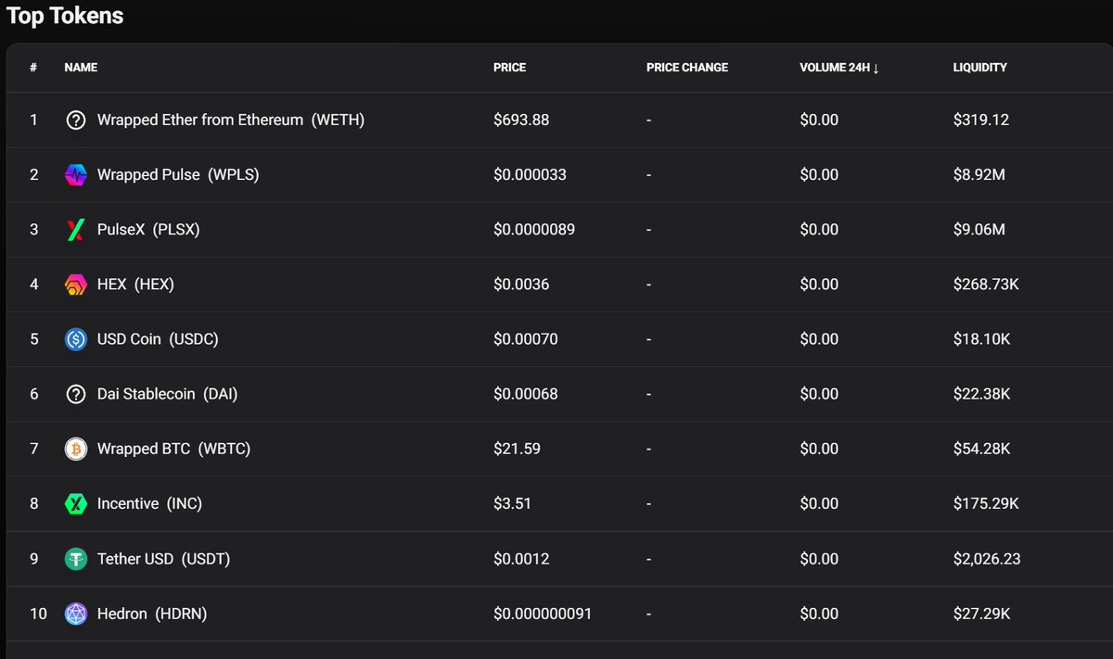Sort the table by the PRICE column
The width and height of the screenshot is (1113, 659).
508,67
